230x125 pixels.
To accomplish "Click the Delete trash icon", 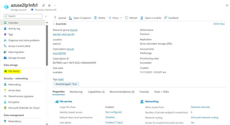I will click(x=95, y=18).
